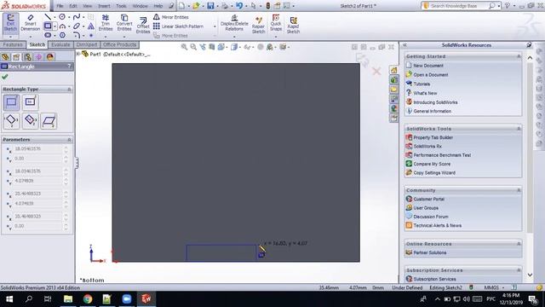
Task: Click the Trim Entities tool
Action: point(106,23)
